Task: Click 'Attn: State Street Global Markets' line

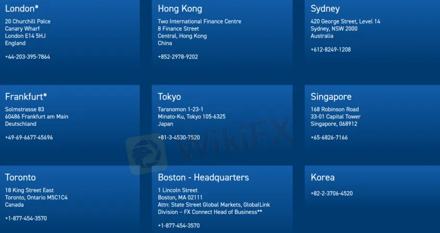Action: (214, 205)
